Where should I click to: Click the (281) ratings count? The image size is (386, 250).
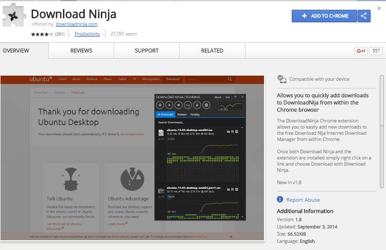[x=60, y=34]
